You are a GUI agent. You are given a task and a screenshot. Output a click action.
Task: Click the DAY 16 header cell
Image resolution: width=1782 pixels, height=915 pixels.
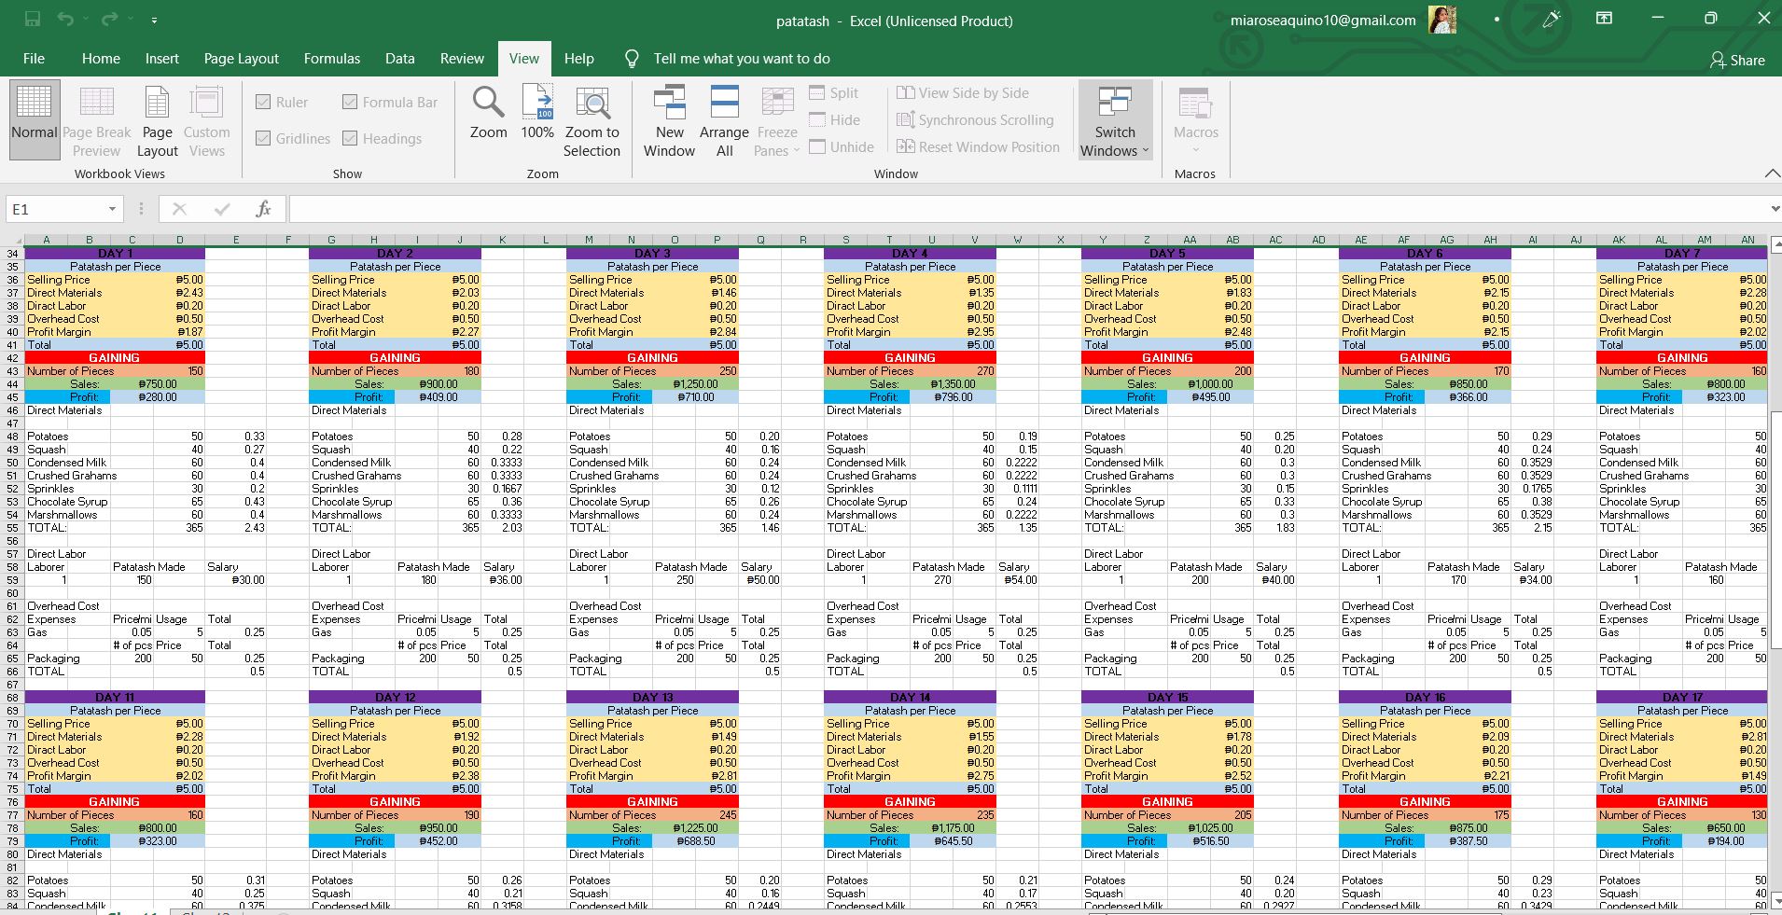(x=1425, y=698)
